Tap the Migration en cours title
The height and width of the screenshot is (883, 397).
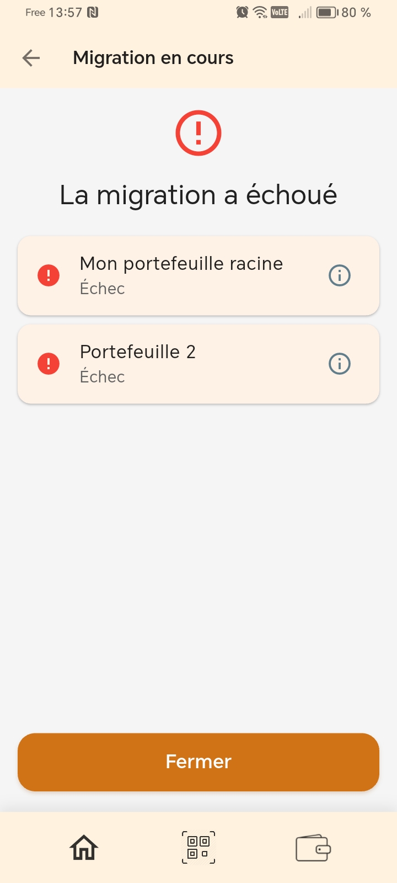(153, 58)
